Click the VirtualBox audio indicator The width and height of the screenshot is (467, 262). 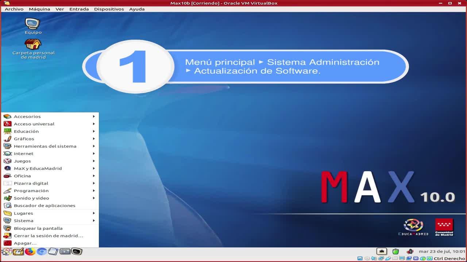tap(374, 259)
